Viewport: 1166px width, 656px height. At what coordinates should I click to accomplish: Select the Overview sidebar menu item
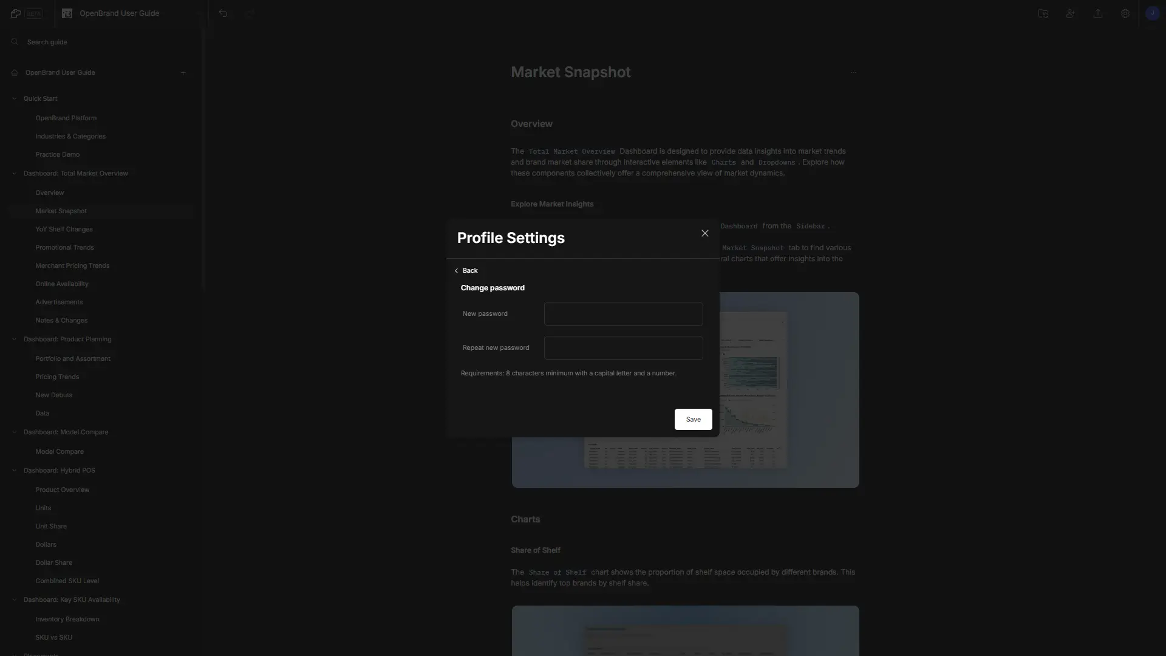50,193
